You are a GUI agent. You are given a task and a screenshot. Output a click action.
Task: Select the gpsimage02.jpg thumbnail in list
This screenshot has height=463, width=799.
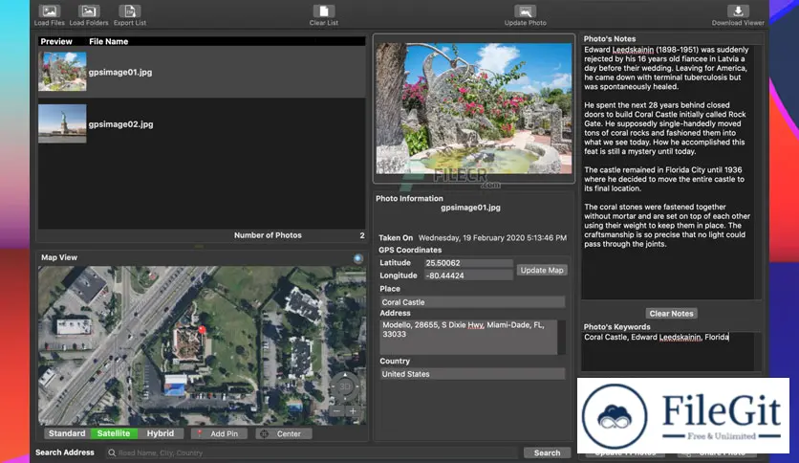click(x=62, y=124)
